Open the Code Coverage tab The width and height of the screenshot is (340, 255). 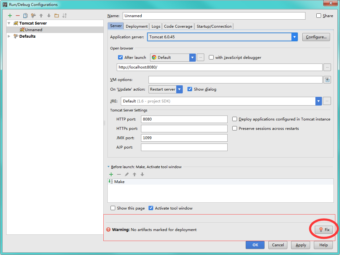178,26
